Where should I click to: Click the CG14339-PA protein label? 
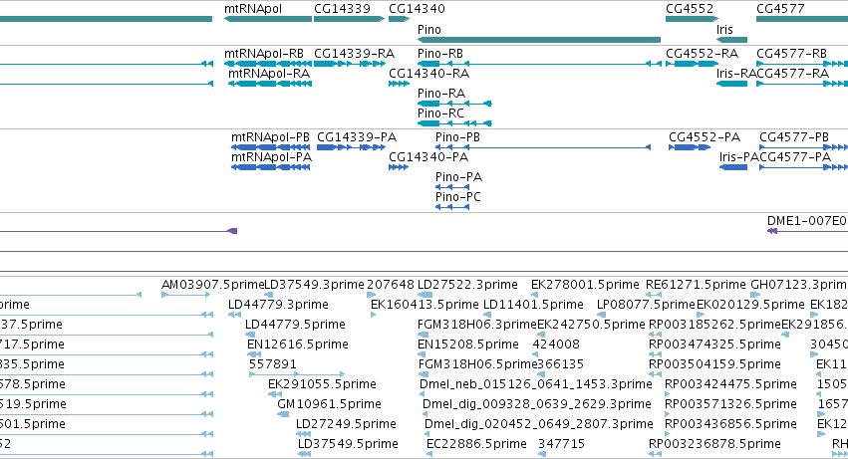tap(357, 137)
